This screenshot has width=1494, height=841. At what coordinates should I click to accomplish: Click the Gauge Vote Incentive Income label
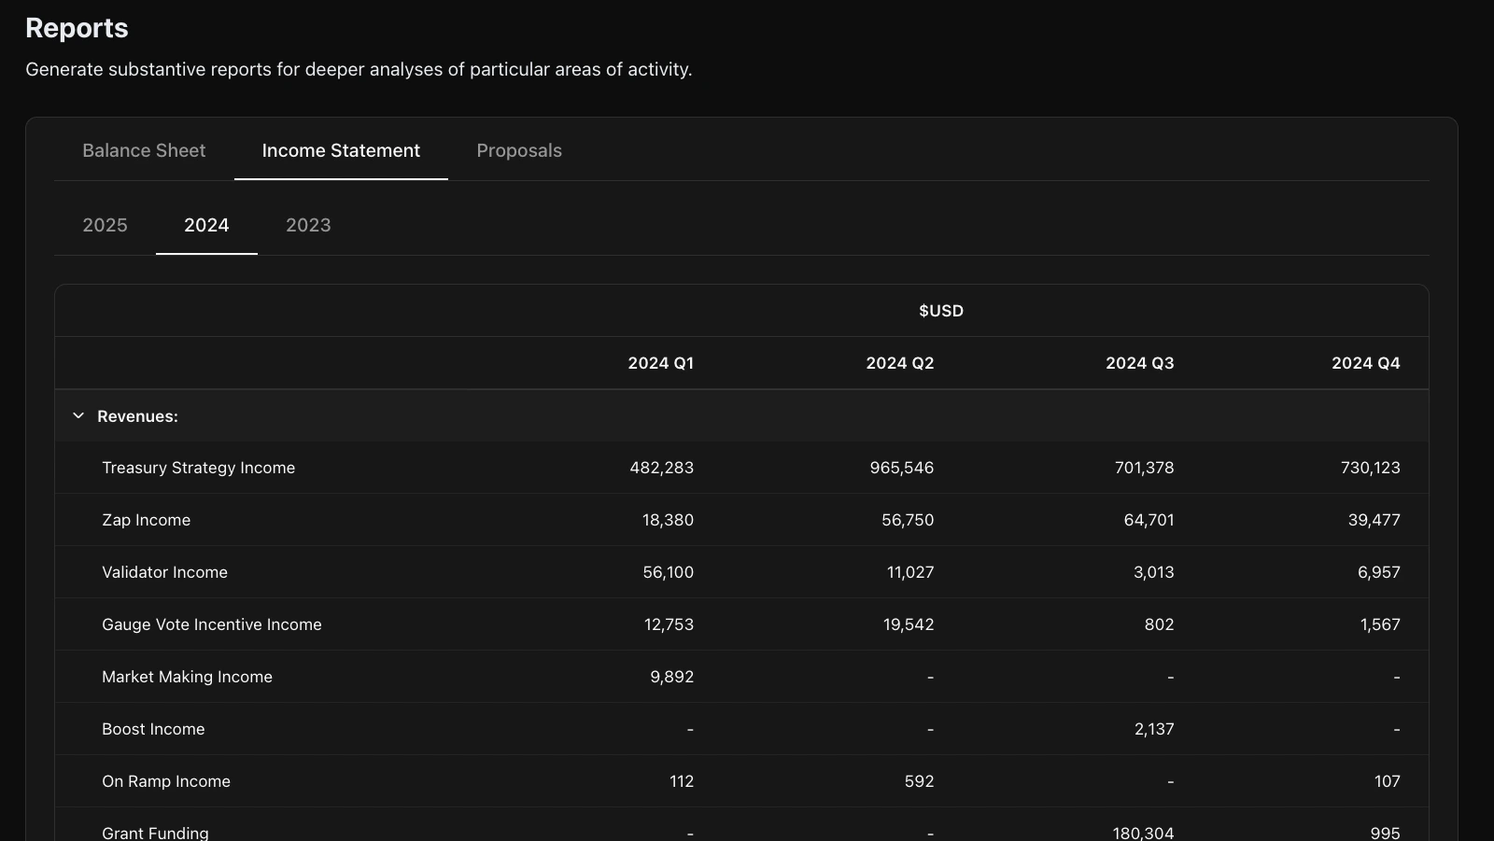pyautogui.click(x=212, y=624)
